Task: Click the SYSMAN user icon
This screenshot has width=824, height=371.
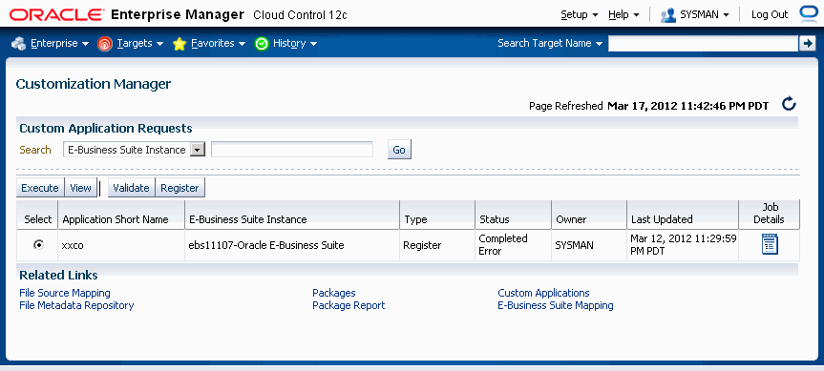Action: click(668, 14)
